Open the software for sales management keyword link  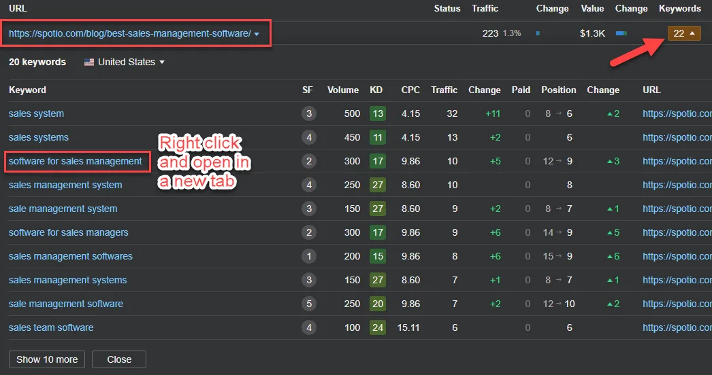[x=76, y=161]
